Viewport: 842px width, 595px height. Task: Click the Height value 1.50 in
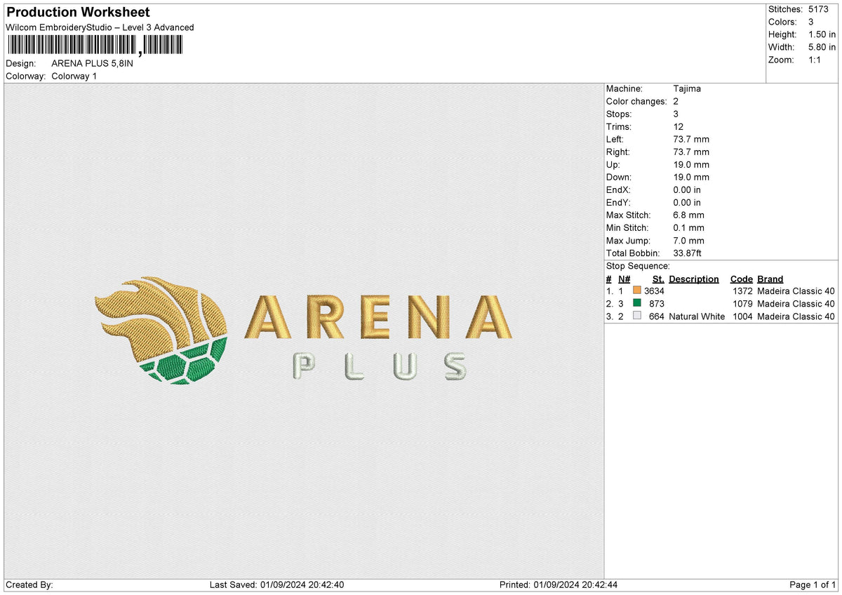[x=822, y=34]
